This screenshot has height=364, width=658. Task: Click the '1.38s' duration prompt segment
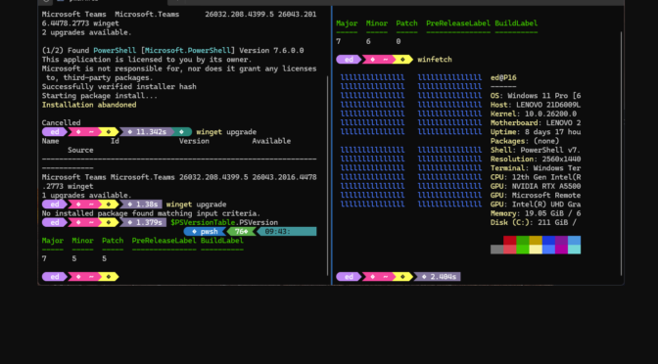[141, 205]
